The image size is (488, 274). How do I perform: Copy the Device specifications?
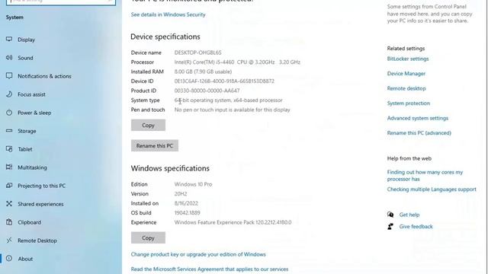point(148,125)
